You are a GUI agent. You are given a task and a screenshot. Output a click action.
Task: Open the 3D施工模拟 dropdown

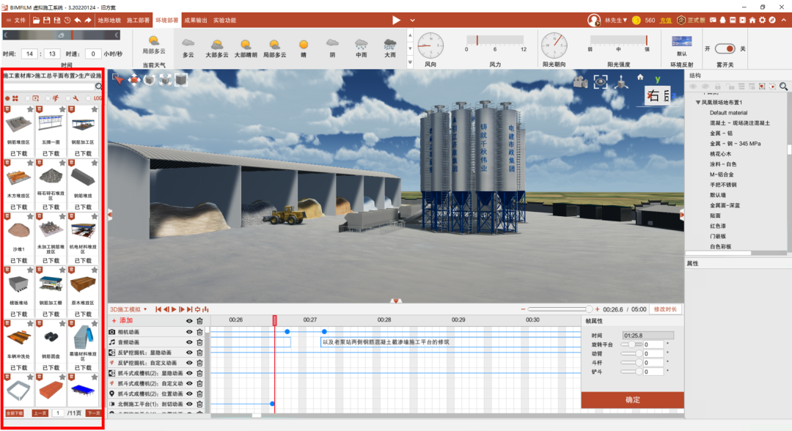click(129, 309)
